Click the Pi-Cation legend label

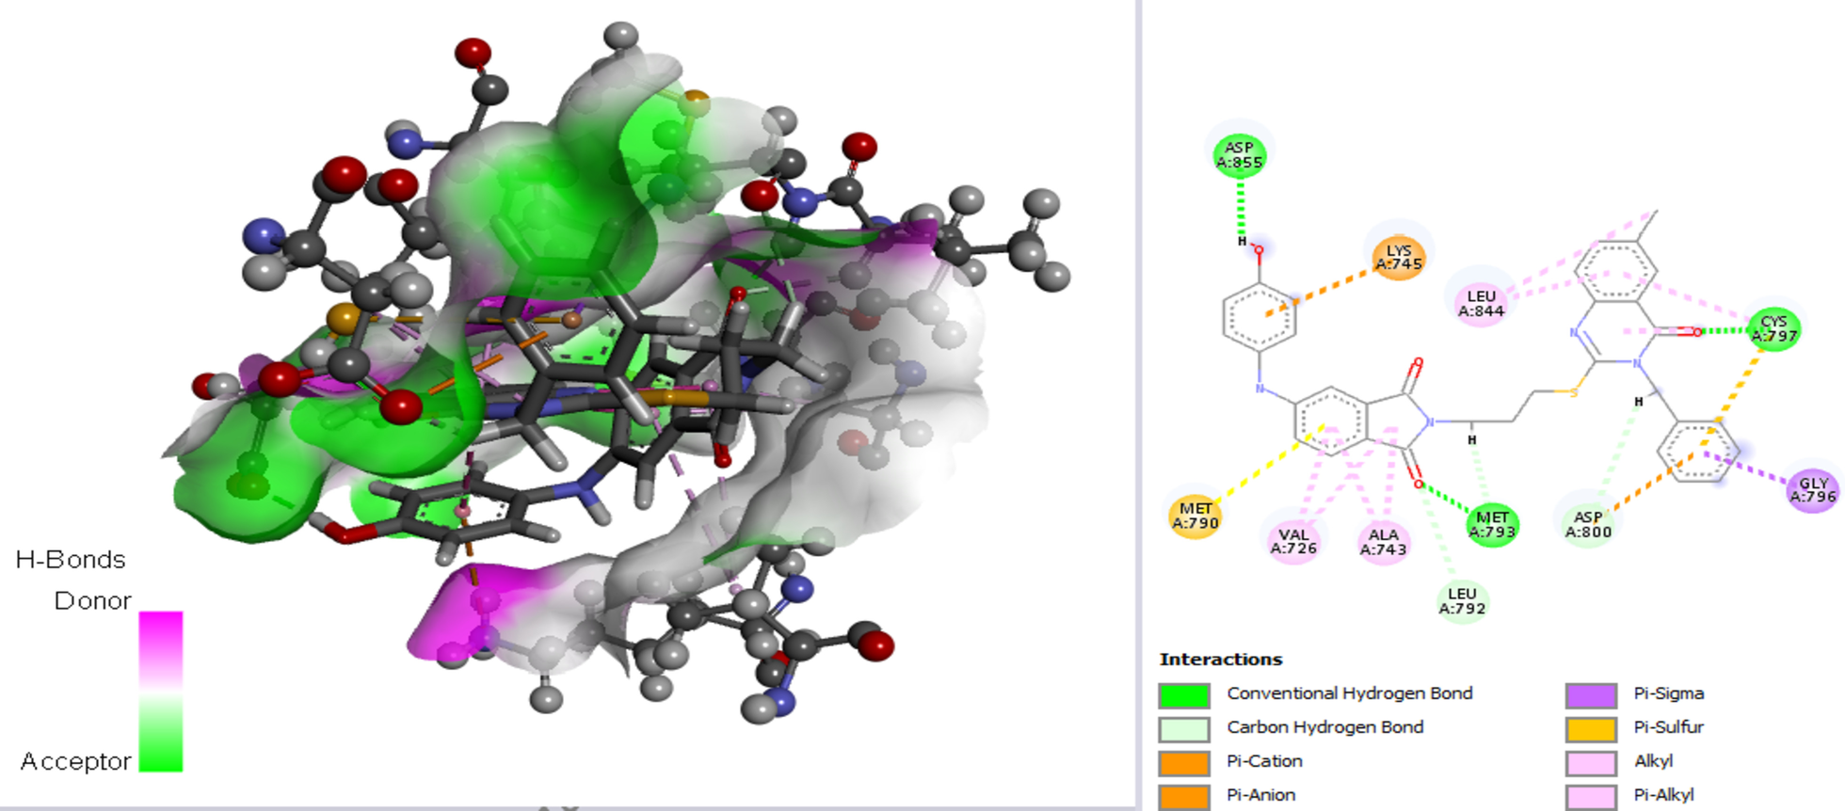[x=1265, y=761]
